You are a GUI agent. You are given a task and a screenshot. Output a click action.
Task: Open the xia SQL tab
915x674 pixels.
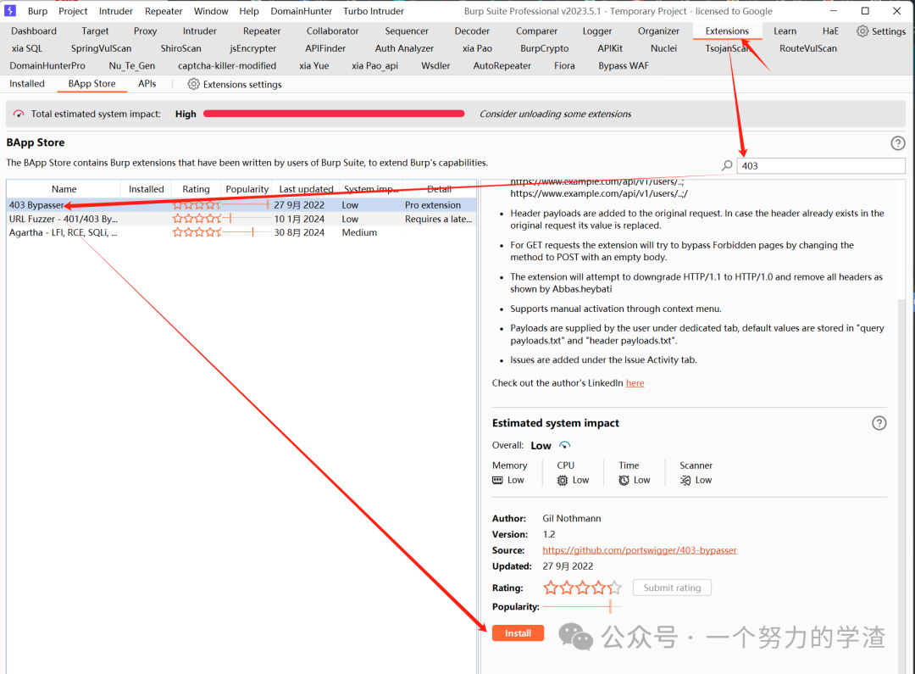pyautogui.click(x=27, y=48)
